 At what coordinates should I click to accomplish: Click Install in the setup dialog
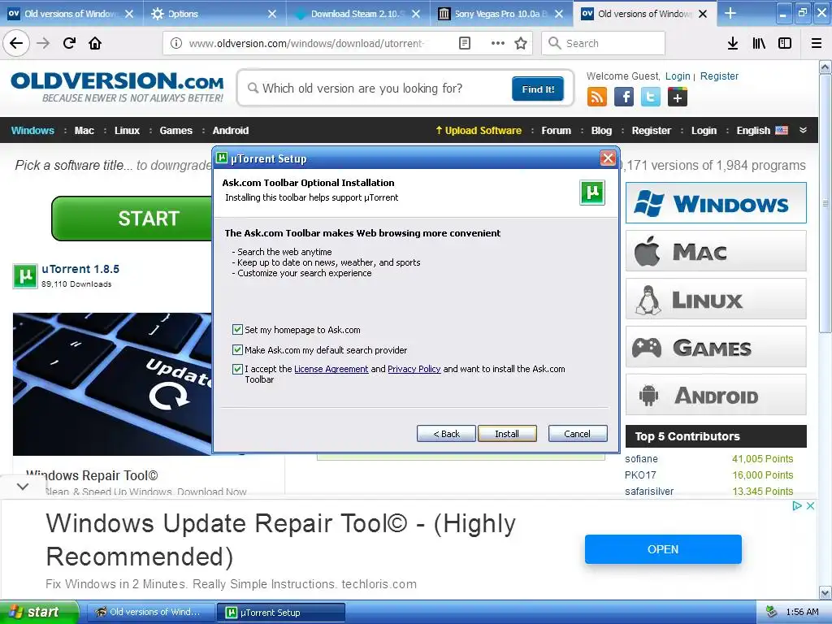click(507, 434)
